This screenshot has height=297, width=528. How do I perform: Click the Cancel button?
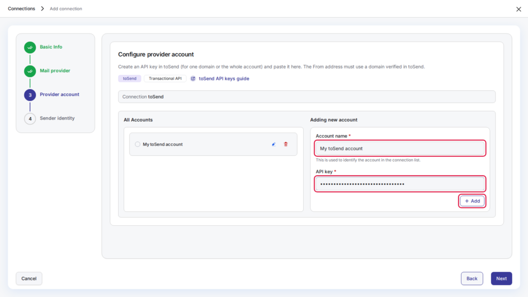pos(29,278)
